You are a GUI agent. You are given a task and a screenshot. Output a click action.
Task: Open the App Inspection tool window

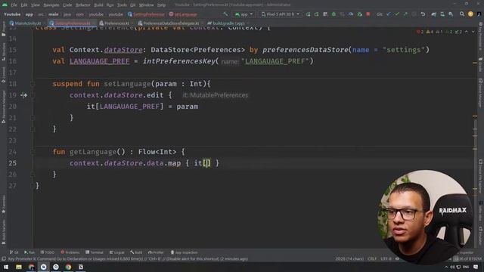(x=184, y=252)
